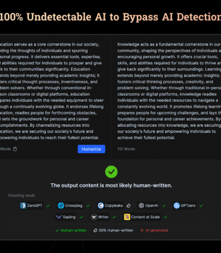Click the green check next to GPTzero
This screenshot has height=253, width=221.
click(x=201, y=205)
